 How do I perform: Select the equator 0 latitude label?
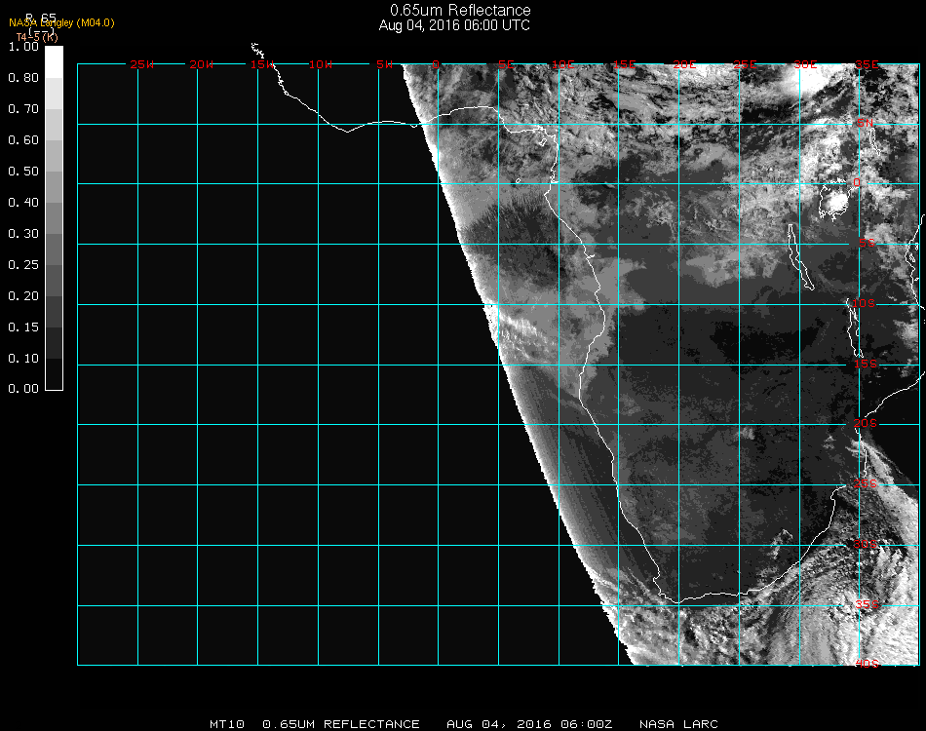click(857, 182)
